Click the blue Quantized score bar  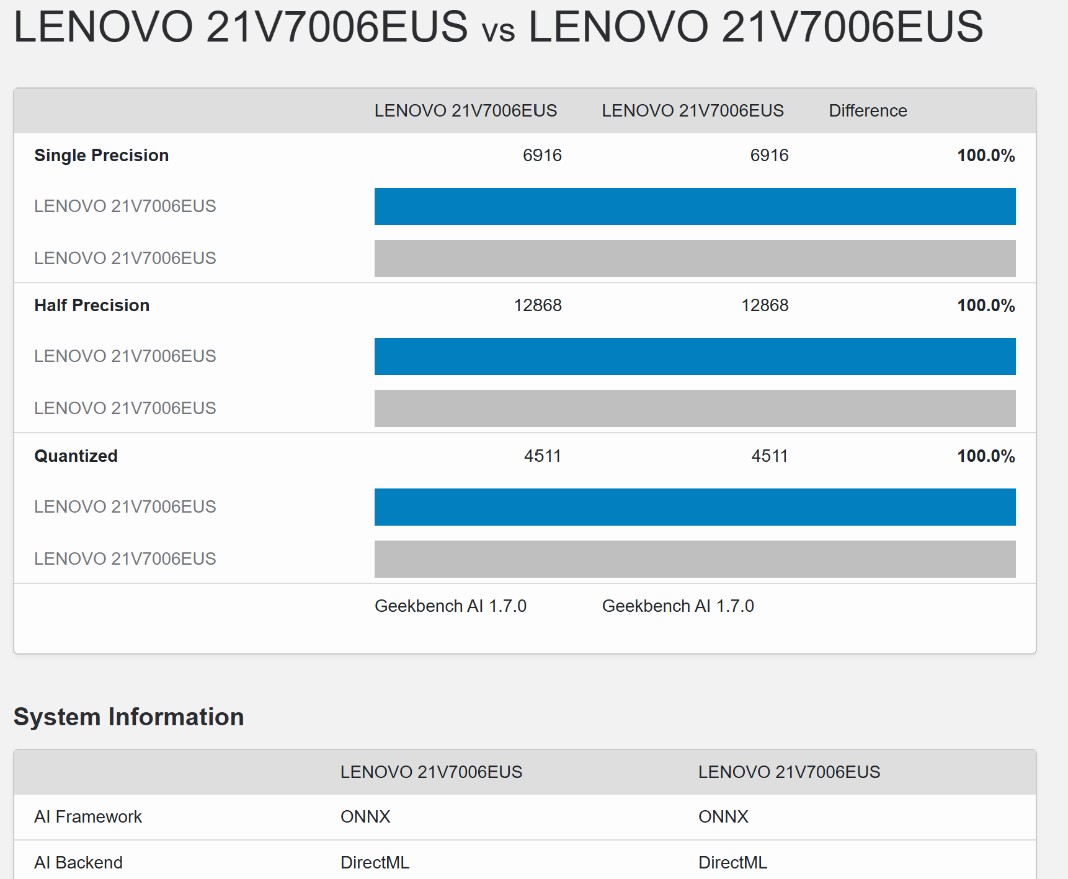pyautogui.click(x=695, y=507)
